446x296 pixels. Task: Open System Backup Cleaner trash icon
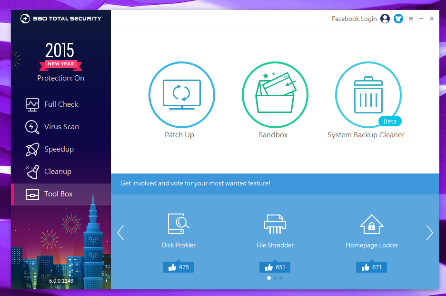(368, 94)
